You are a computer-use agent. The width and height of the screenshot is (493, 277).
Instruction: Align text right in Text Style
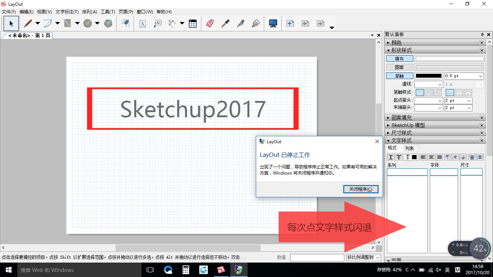coord(439,157)
